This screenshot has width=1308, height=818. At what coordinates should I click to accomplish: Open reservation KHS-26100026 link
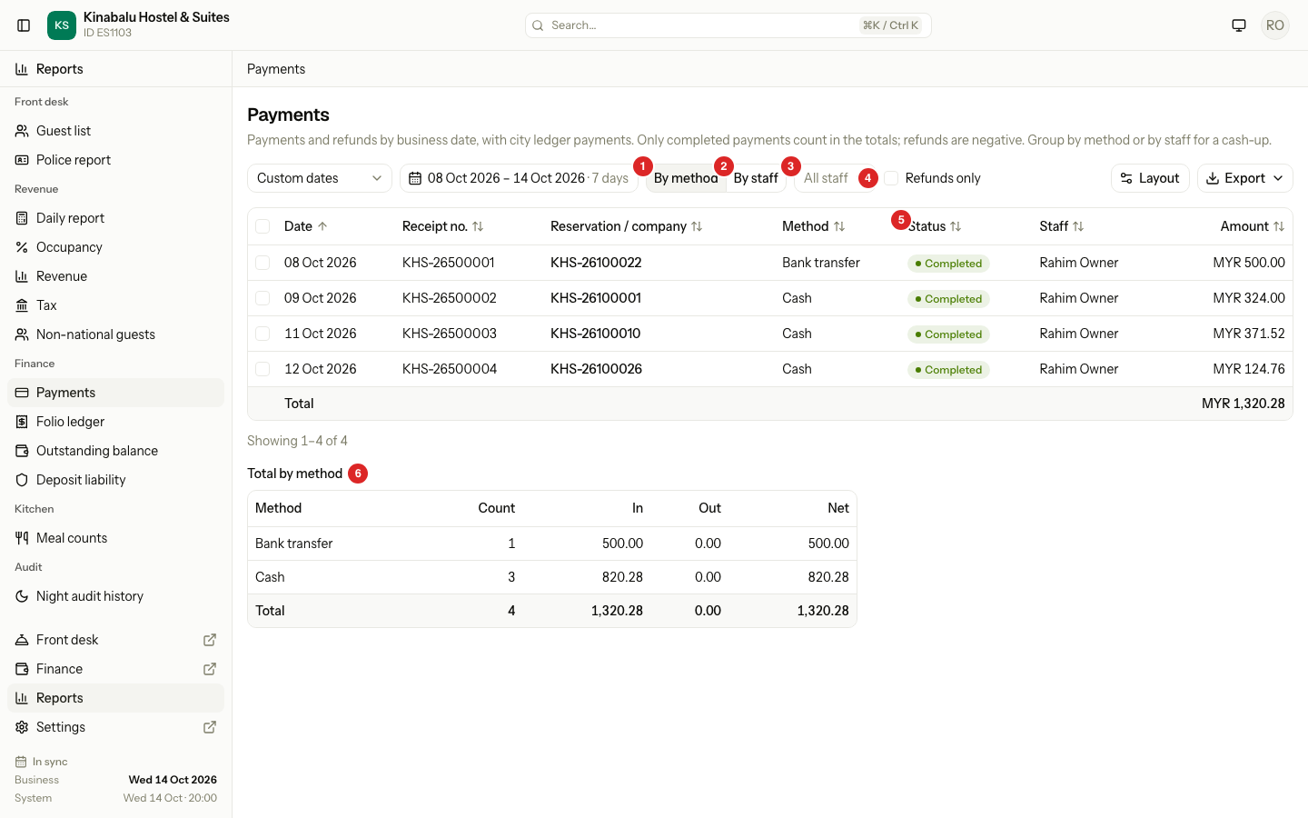pos(596,369)
